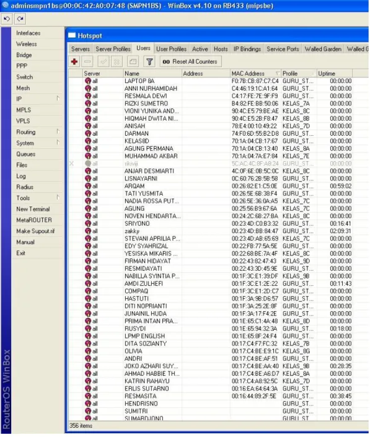
Task: Click user icon of RUSYDI row
Action: (88, 329)
